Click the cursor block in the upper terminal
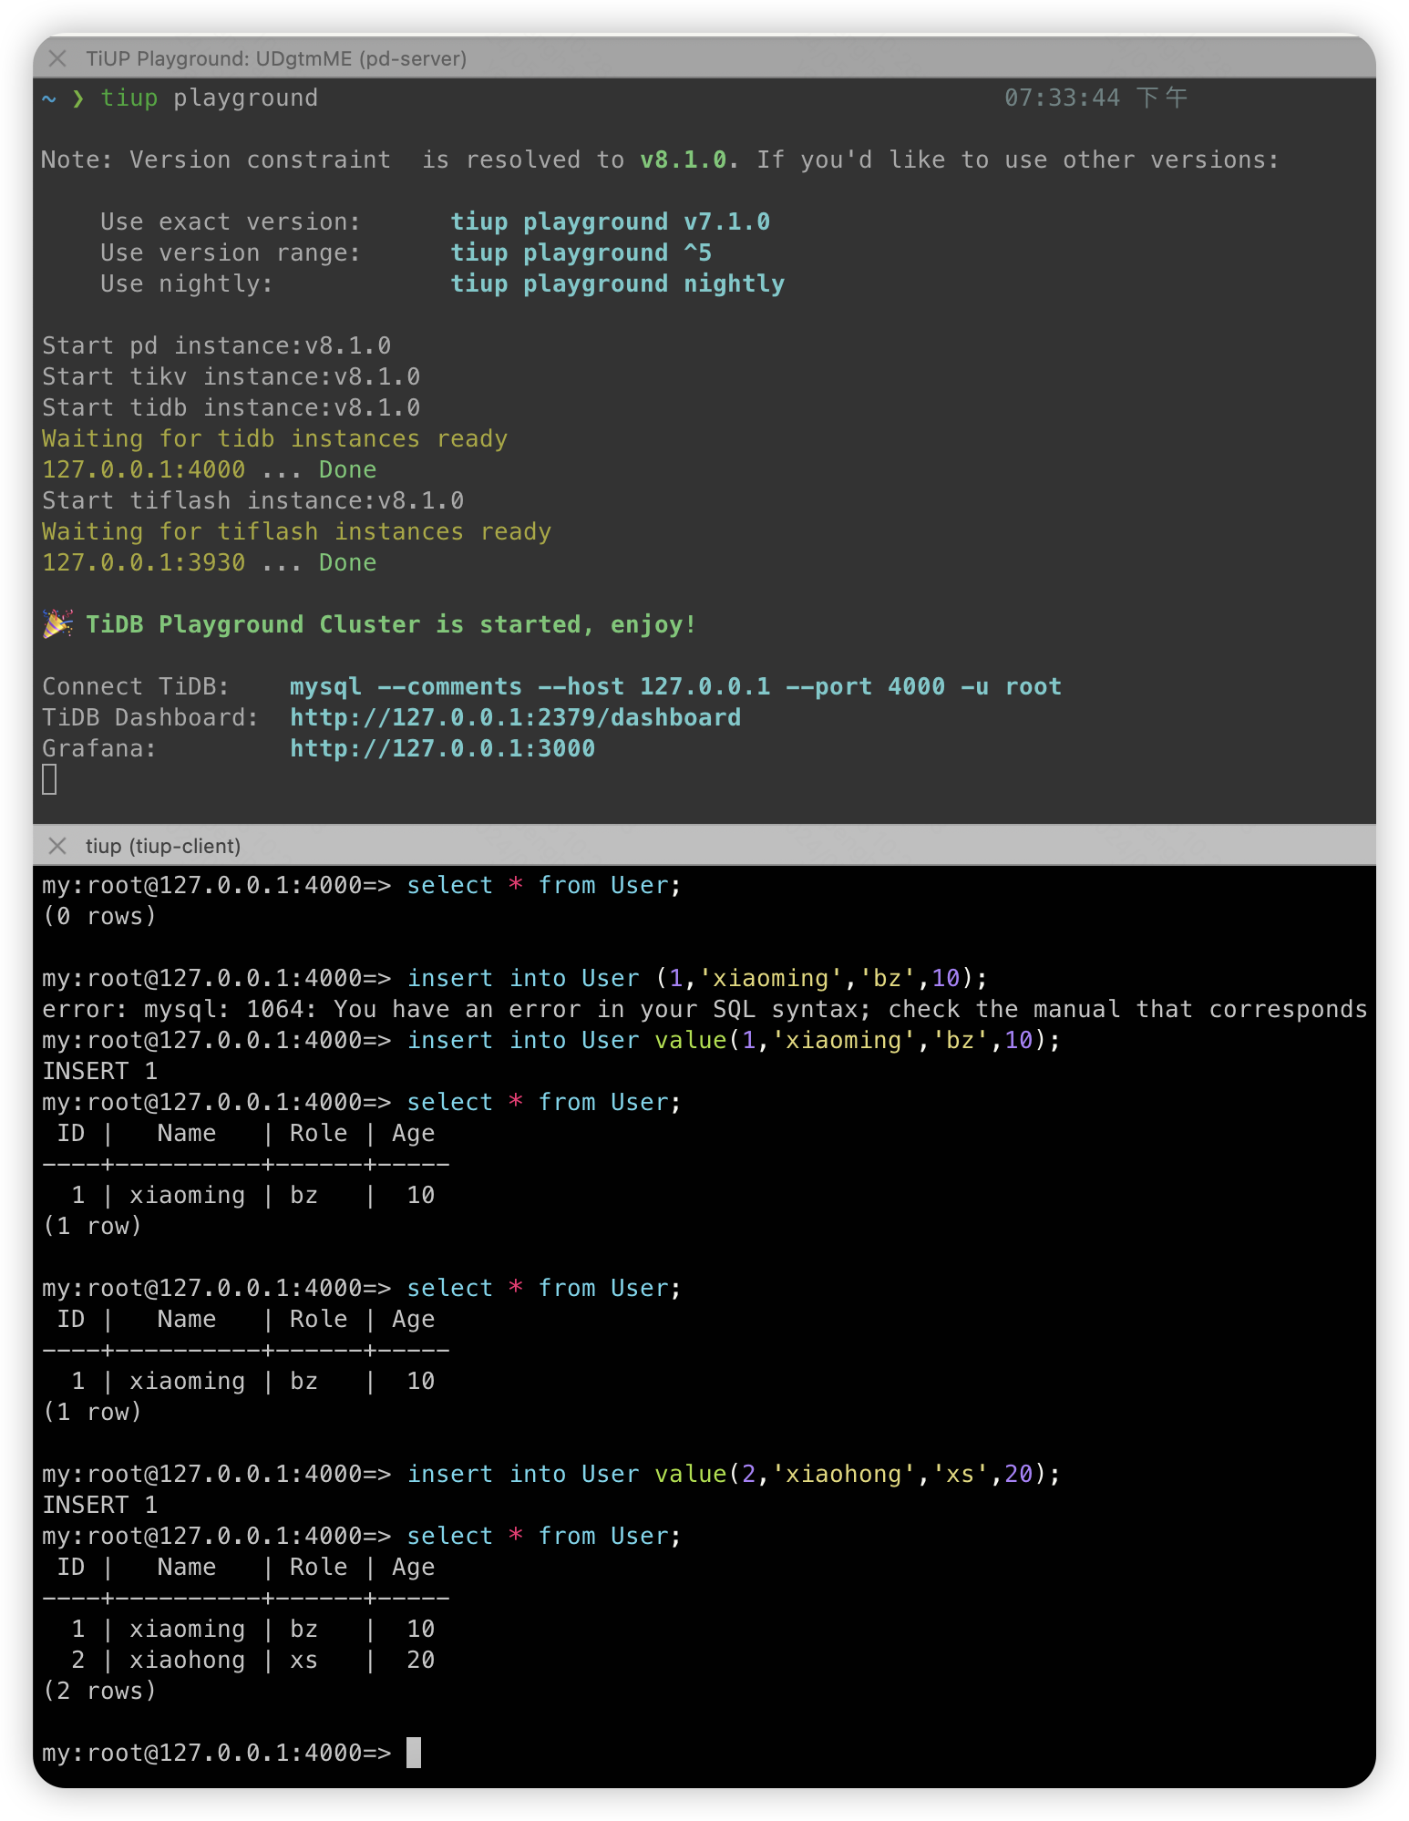 pos(50,779)
